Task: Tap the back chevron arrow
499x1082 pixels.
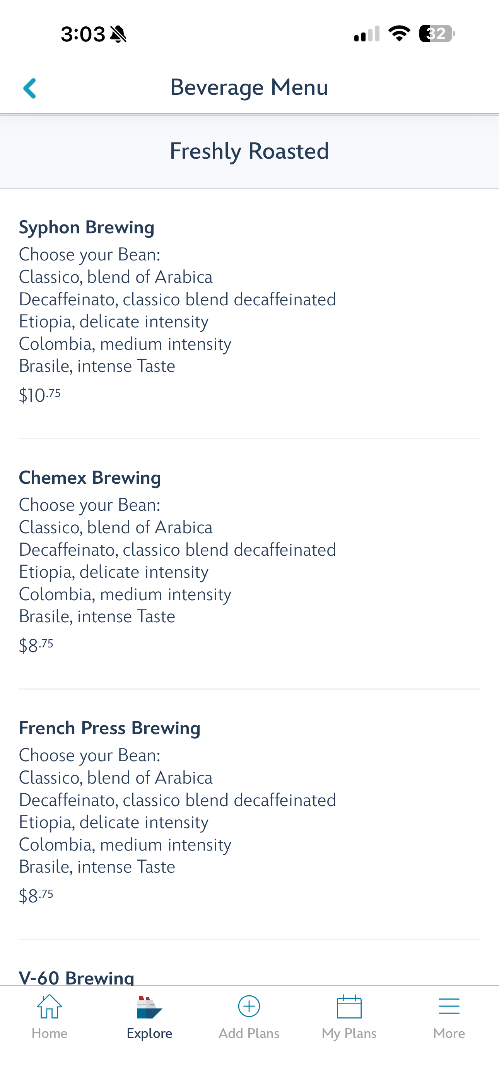Action: 29,88
